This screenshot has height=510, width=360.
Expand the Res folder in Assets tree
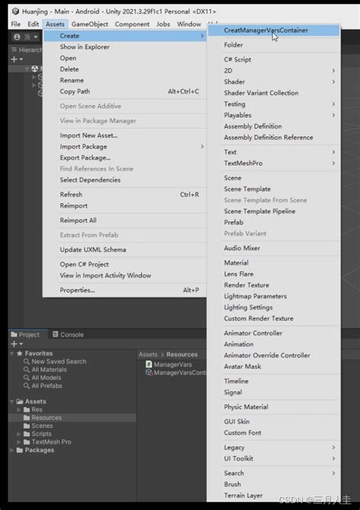click(x=19, y=410)
